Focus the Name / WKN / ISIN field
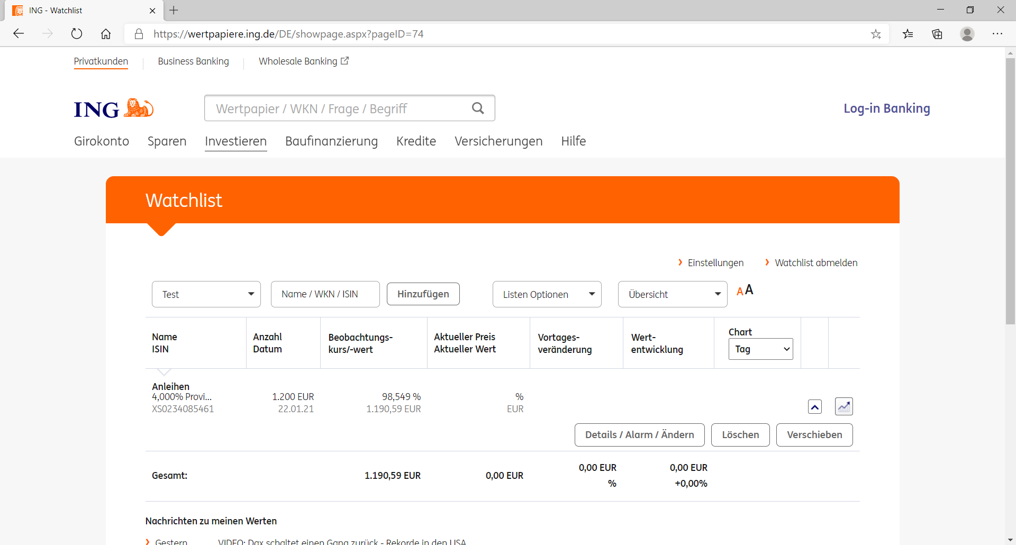The width and height of the screenshot is (1016, 545). pos(325,294)
